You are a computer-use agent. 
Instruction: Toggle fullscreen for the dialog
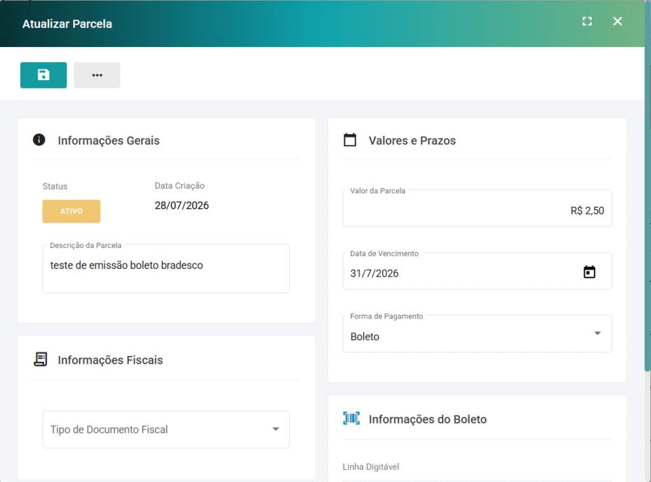(587, 21)
